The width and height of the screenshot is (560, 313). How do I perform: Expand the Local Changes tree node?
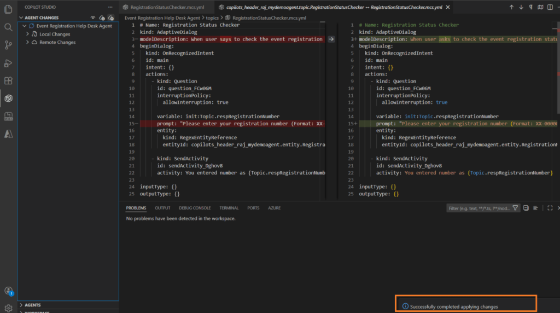54,34
